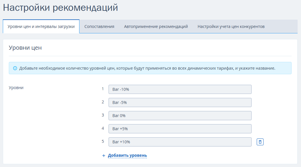301x167 pixels.
Task: Click the Уровни label on the left
Action: [16, 88]
